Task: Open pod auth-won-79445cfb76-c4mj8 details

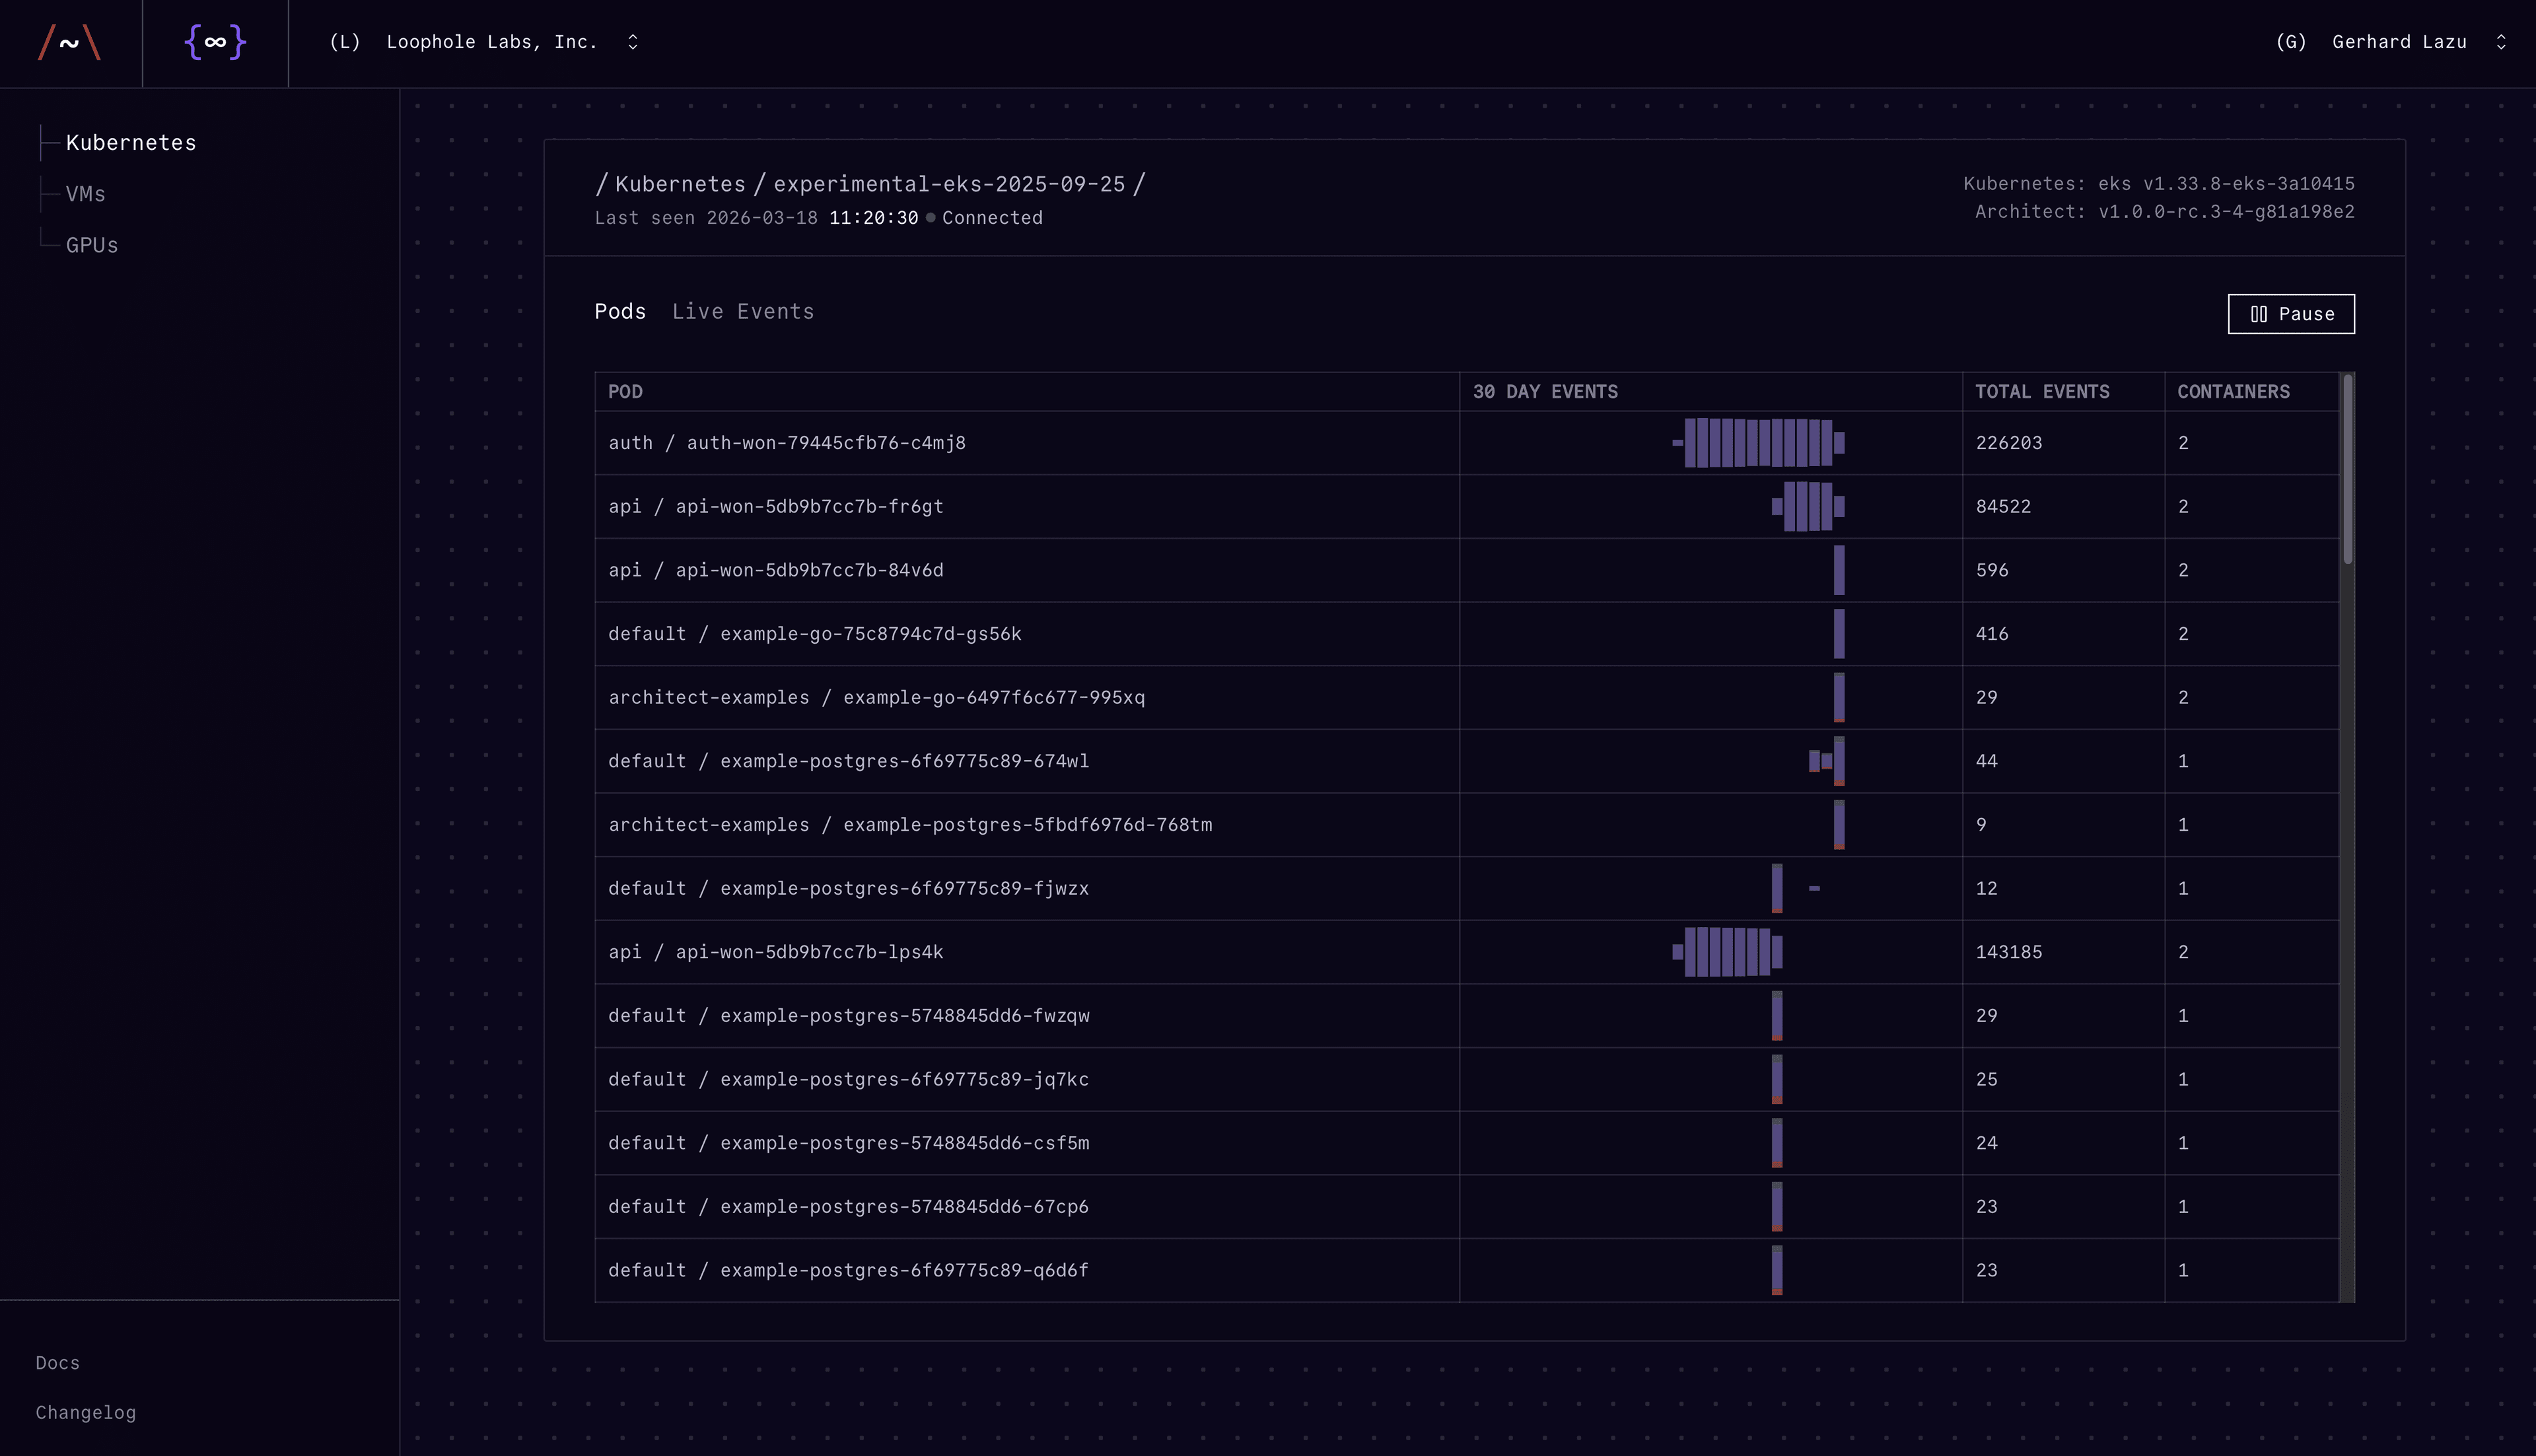Action: pos(787,442)
